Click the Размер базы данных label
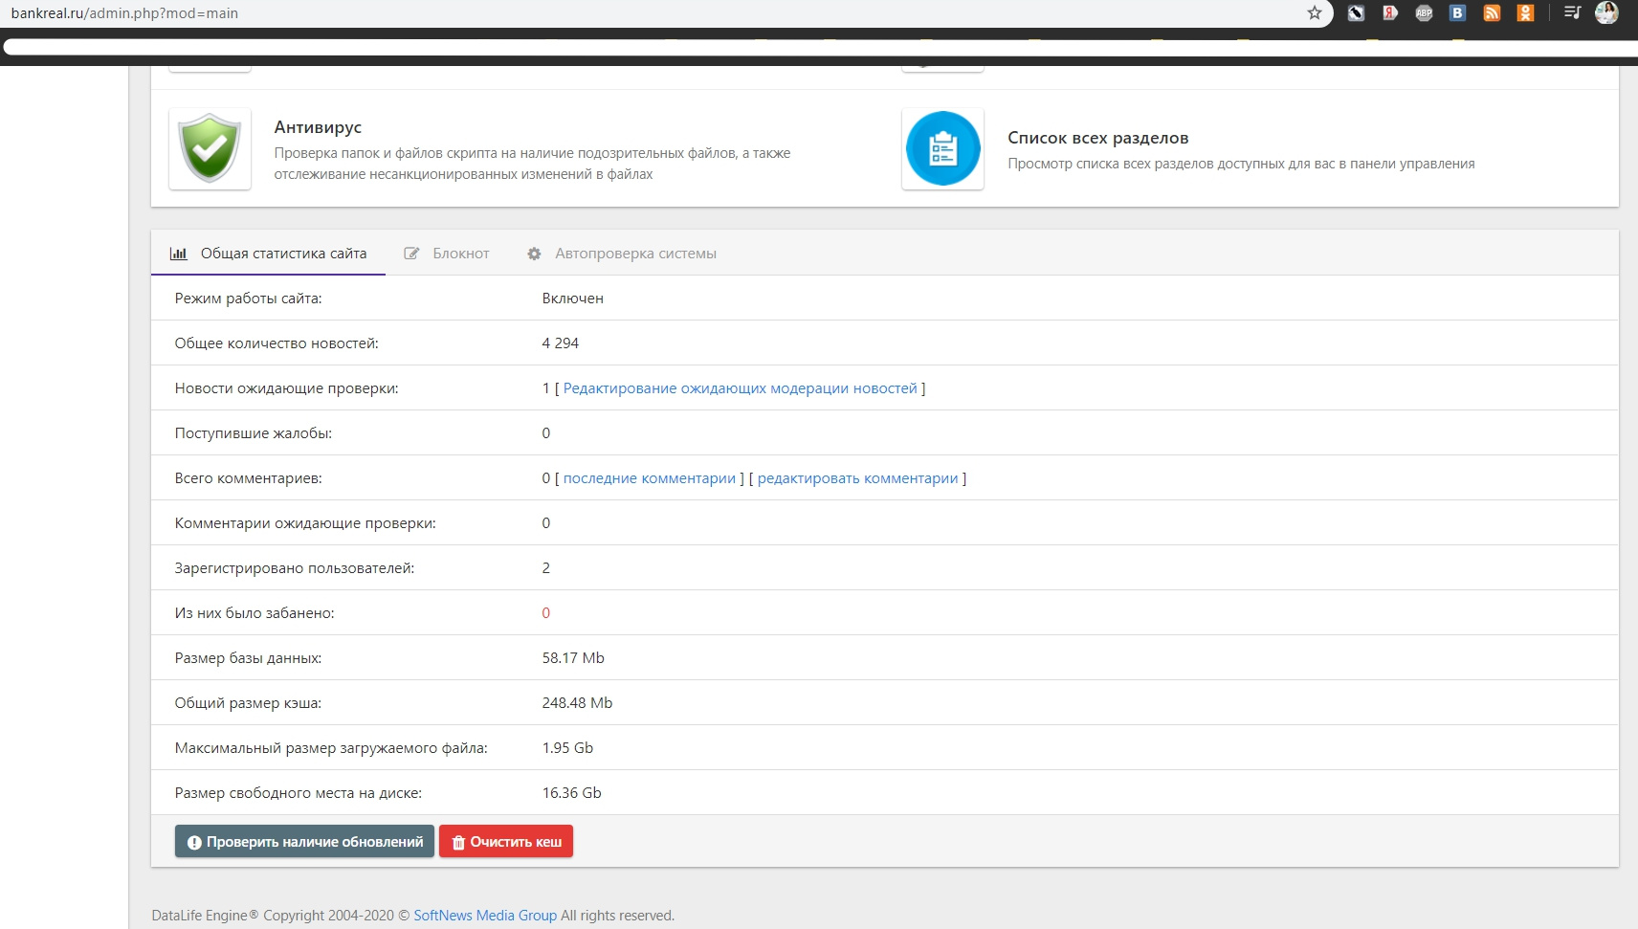This screenshot has height=929, width=1638. click(x=248, y=658)
